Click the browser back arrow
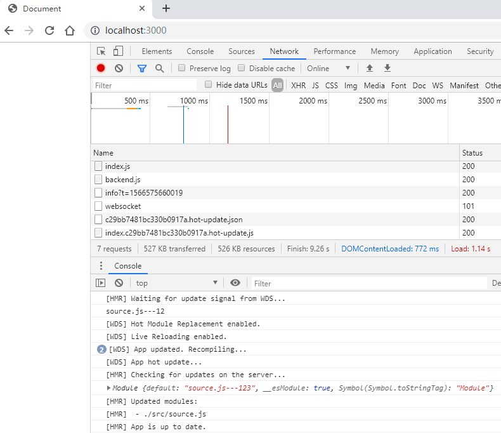The width and height of the screenshot is (501, 433). pos(9,30)
